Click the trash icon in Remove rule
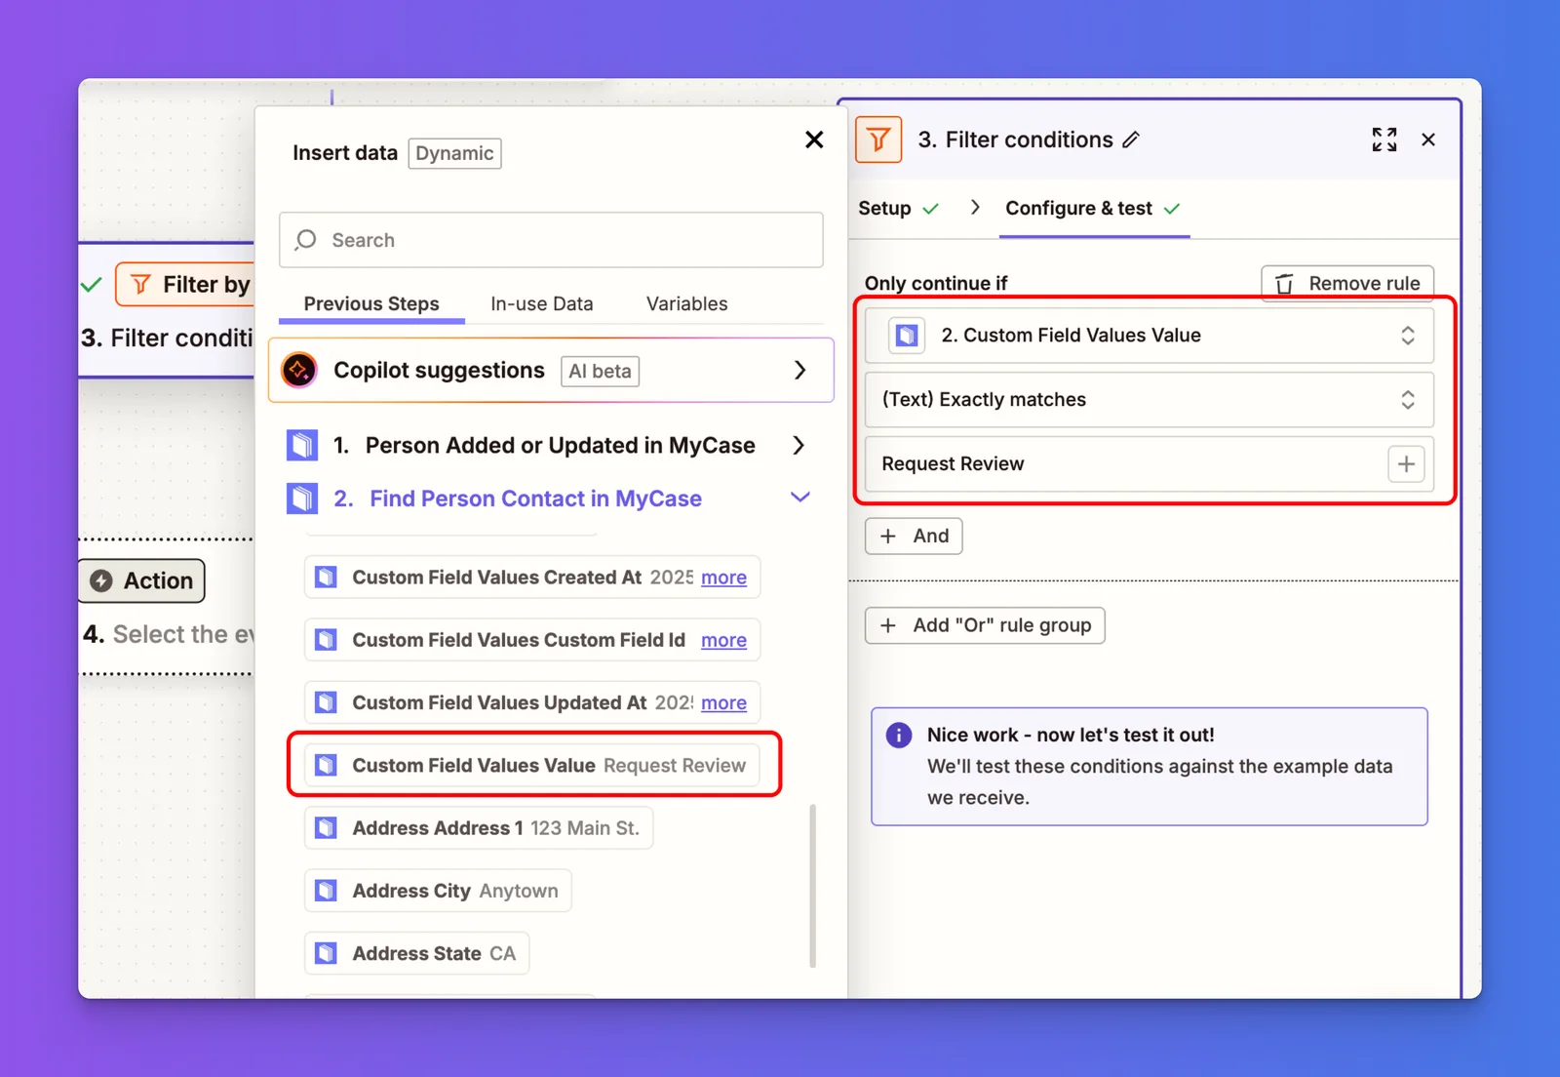 pos(1285,284)
